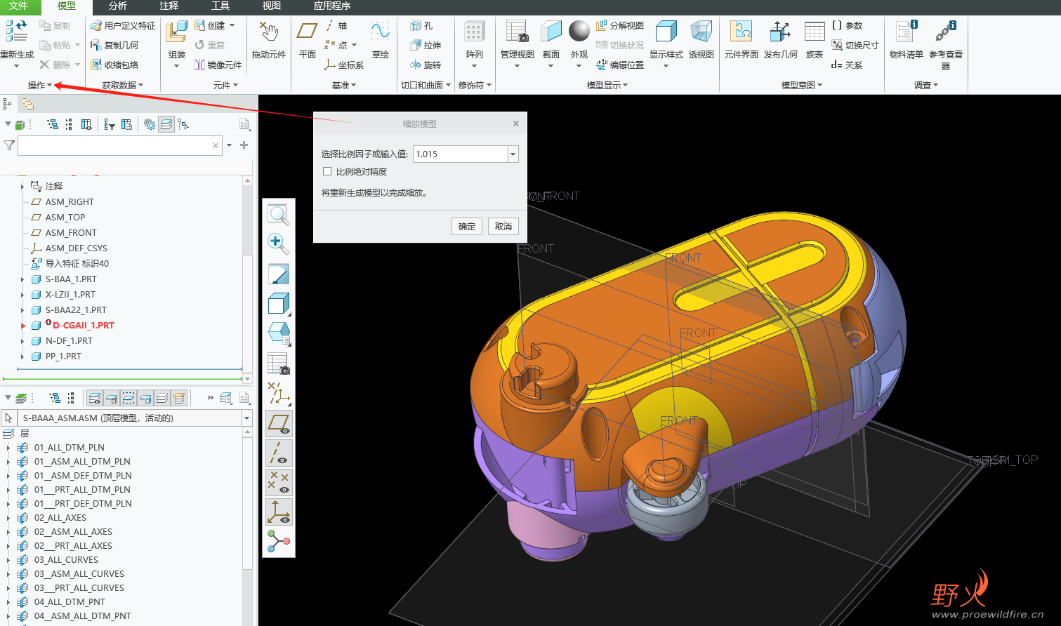The width and height of the screenshot is (1061, 626).
Task: Toggle datum plane display in graphics toolbar
Action: 279,424
